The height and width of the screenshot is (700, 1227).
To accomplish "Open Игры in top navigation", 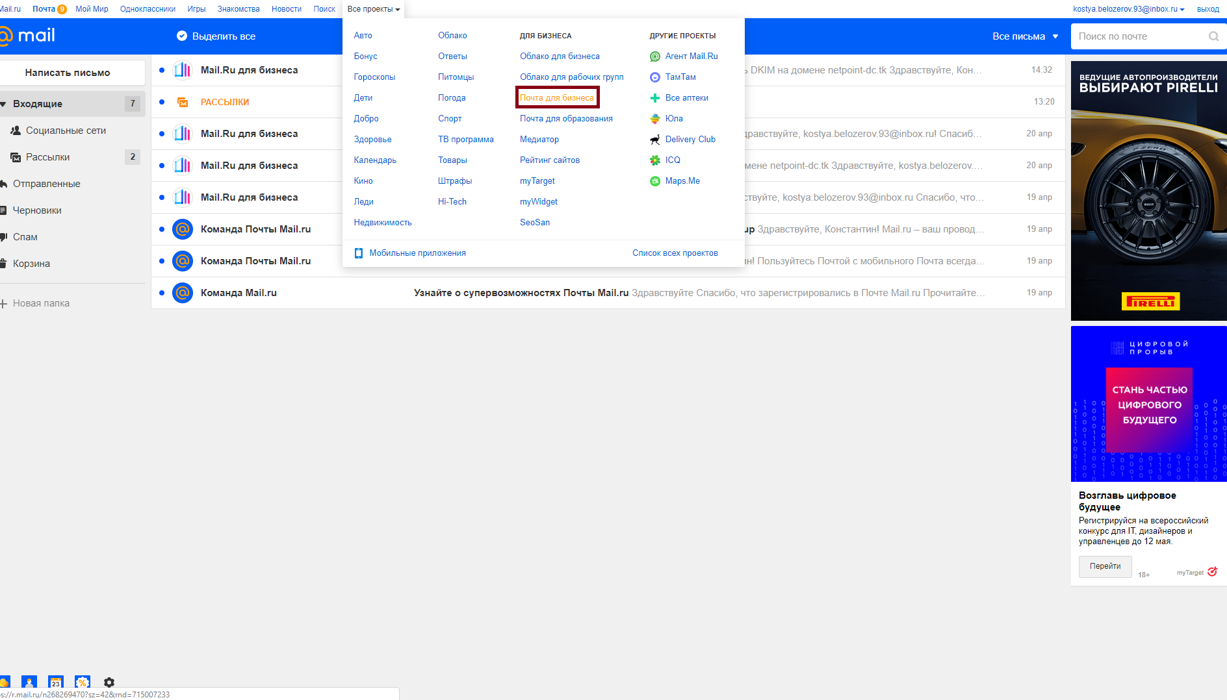I will tap(196, 9).
